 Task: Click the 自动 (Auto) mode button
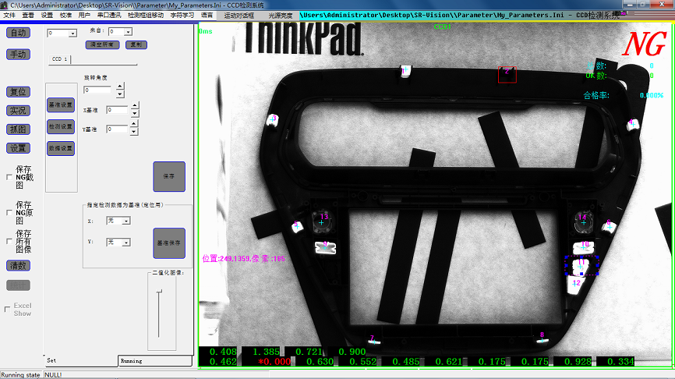pyautogui.click(x=18, y=33)
